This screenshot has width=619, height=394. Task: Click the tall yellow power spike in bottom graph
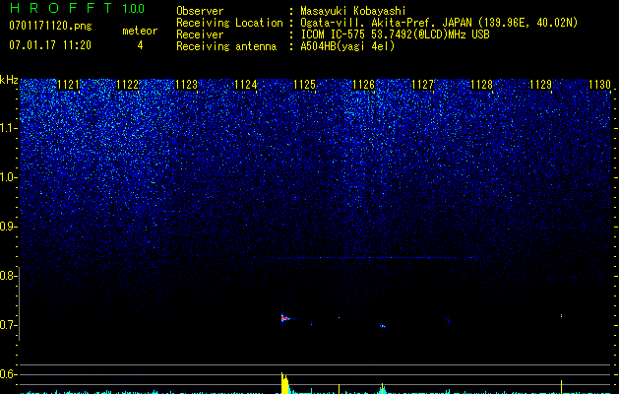284,383
